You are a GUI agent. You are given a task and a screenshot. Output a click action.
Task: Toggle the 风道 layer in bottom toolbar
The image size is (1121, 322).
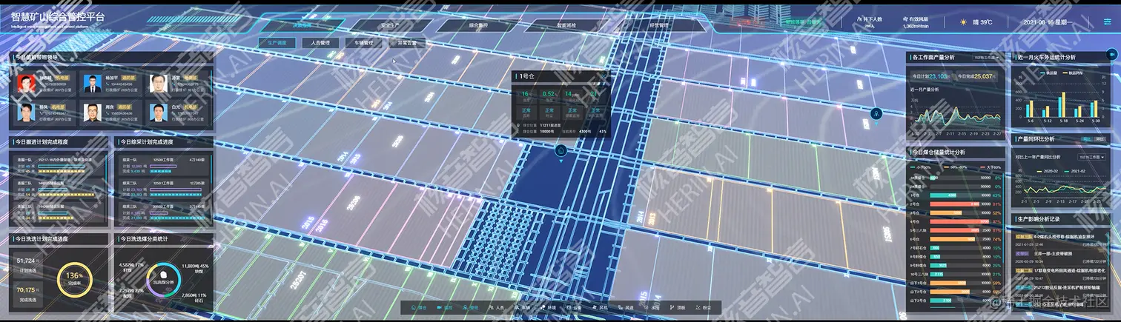click(626, 307)
